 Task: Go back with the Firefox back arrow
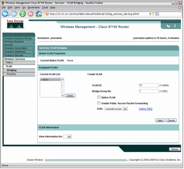6,14
